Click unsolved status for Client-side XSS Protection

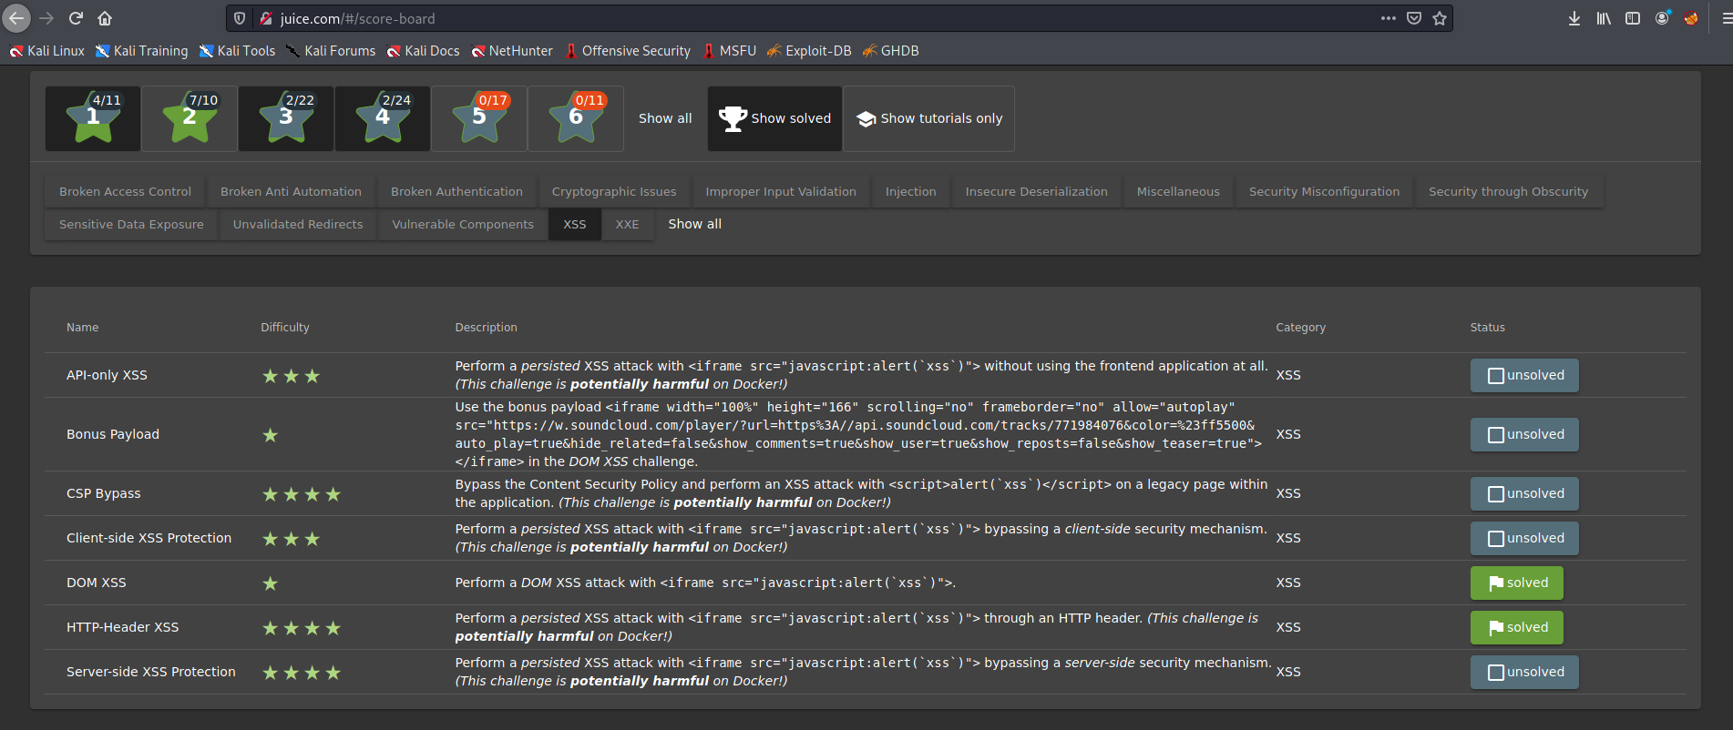(1524, 538)
